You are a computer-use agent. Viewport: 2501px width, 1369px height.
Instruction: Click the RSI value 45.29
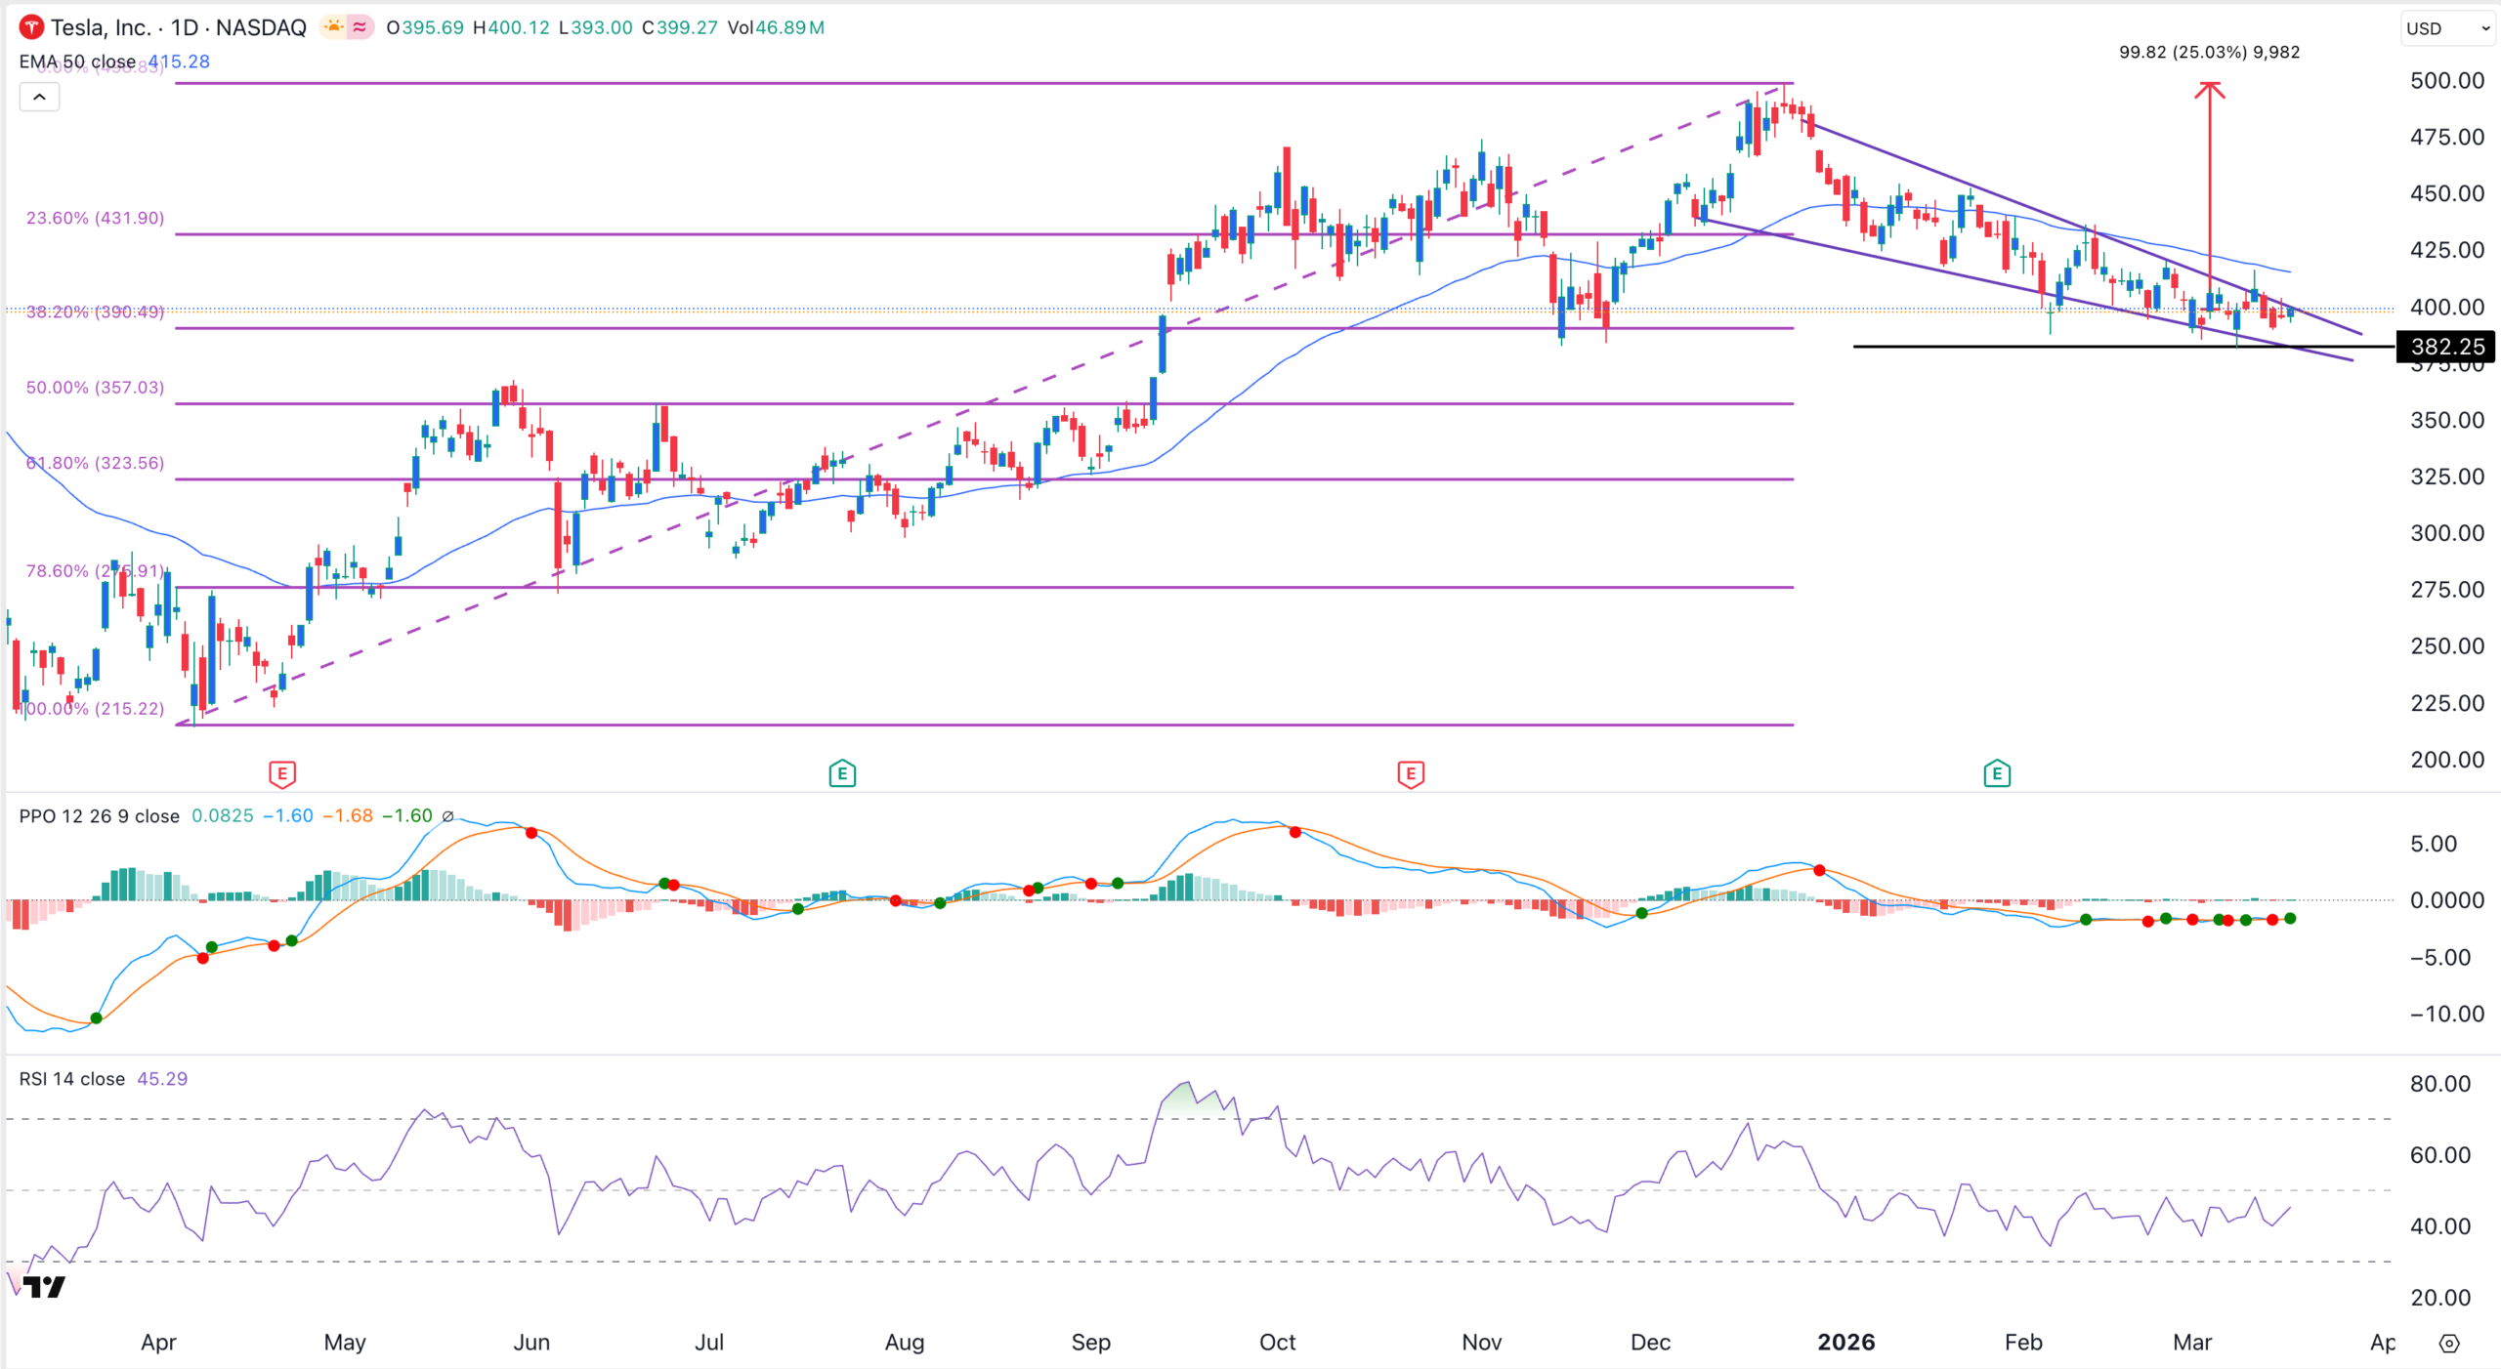(162, 1079)
